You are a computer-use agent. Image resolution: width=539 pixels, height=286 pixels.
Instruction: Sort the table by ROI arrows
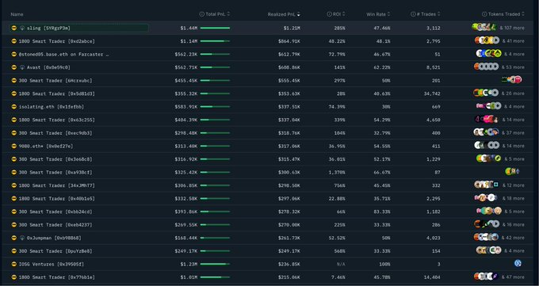[343, 14]
